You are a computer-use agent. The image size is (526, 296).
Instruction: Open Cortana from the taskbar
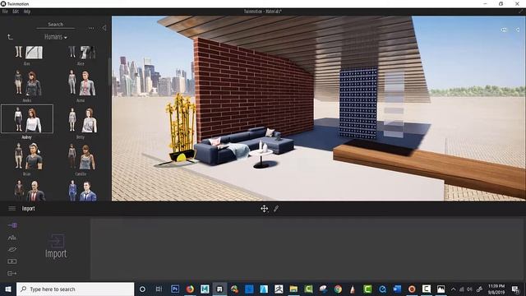pos(142,289)
